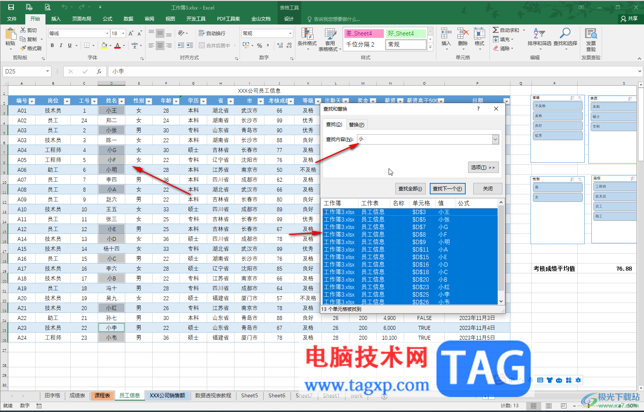Toggle Bold formatting
The height and width of the screenshot is (412, 644).
tap(52, 45)
